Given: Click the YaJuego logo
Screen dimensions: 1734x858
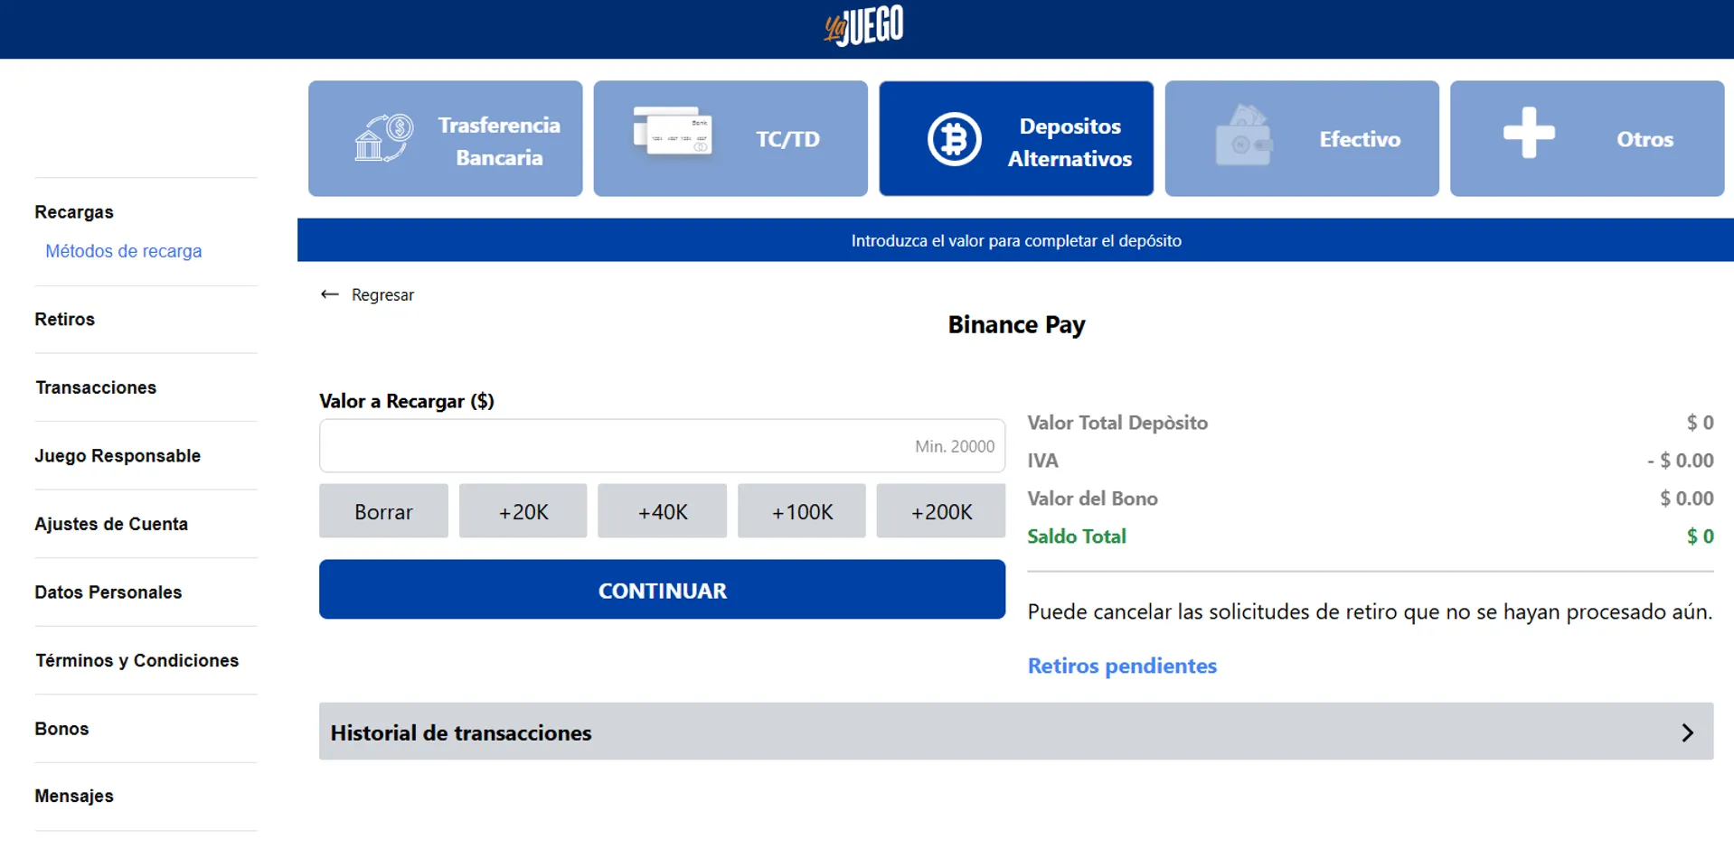Looking at the screenshot, I should 863,25.
